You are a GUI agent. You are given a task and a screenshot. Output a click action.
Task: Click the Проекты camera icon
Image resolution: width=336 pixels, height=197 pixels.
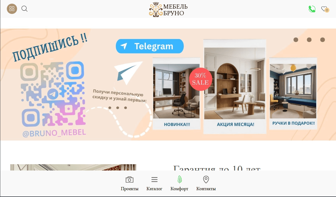[129, 180]
